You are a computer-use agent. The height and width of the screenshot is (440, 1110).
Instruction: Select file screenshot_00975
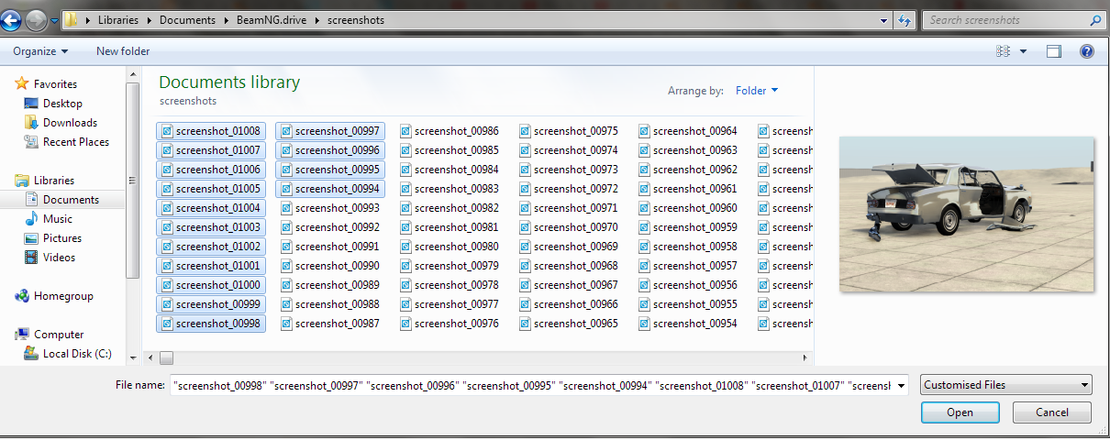tap(569, 131)
